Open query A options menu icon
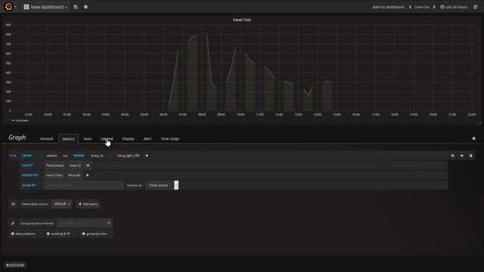The height and width of the screenshot is (272, 484). click(452, 156)
